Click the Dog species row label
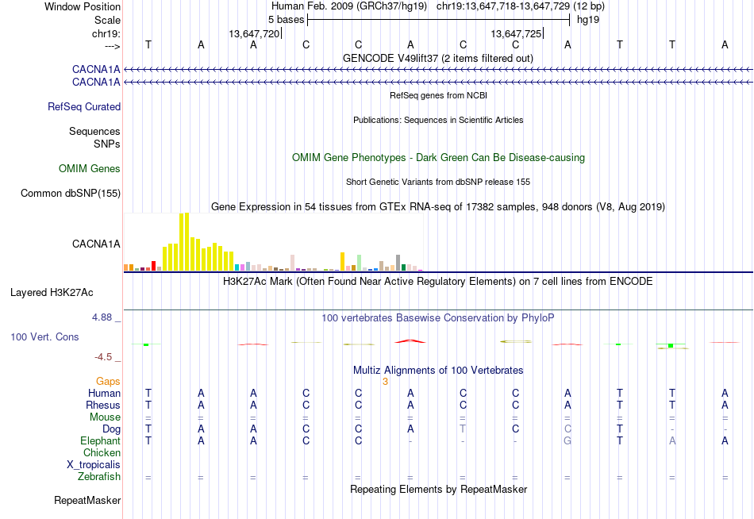 click(112, 429)
